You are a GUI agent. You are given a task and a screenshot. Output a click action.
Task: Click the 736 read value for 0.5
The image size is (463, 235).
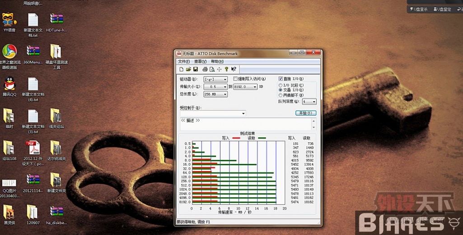310,144
